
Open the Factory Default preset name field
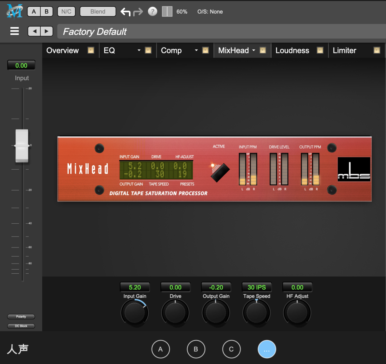coord(222,31)
